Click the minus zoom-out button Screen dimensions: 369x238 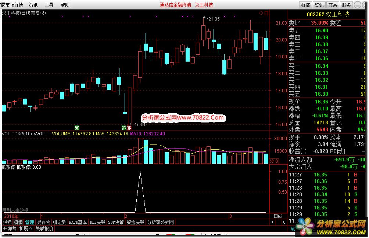pyautogui.click(x=278, y=222)
